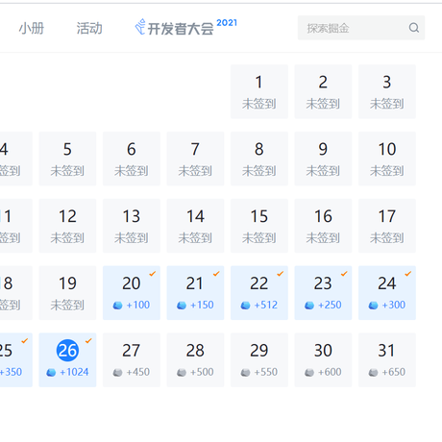This screenshot has width=442, height=442.
Task: Click the orange checkmark on day 22
Action: pyautogui.click(x=281, y=274)
